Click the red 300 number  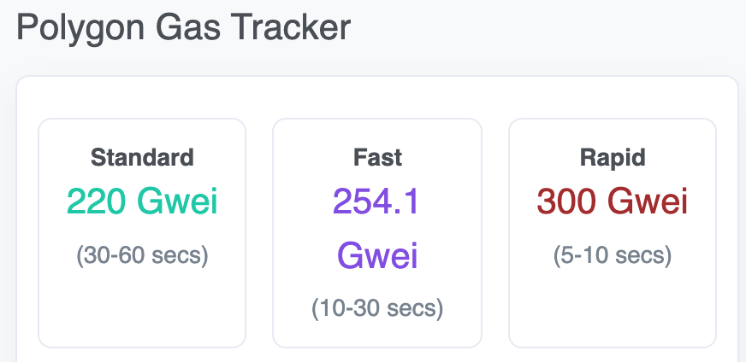pos(566,201)
